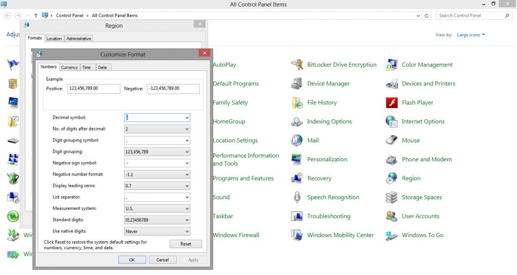The image size is (517, 275).
Task: Expand No. of digits after decimal dropdown
Action: pos(187,129)
